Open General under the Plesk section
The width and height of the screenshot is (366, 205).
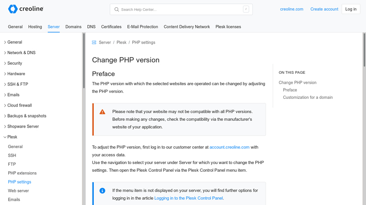coord(15,147)
